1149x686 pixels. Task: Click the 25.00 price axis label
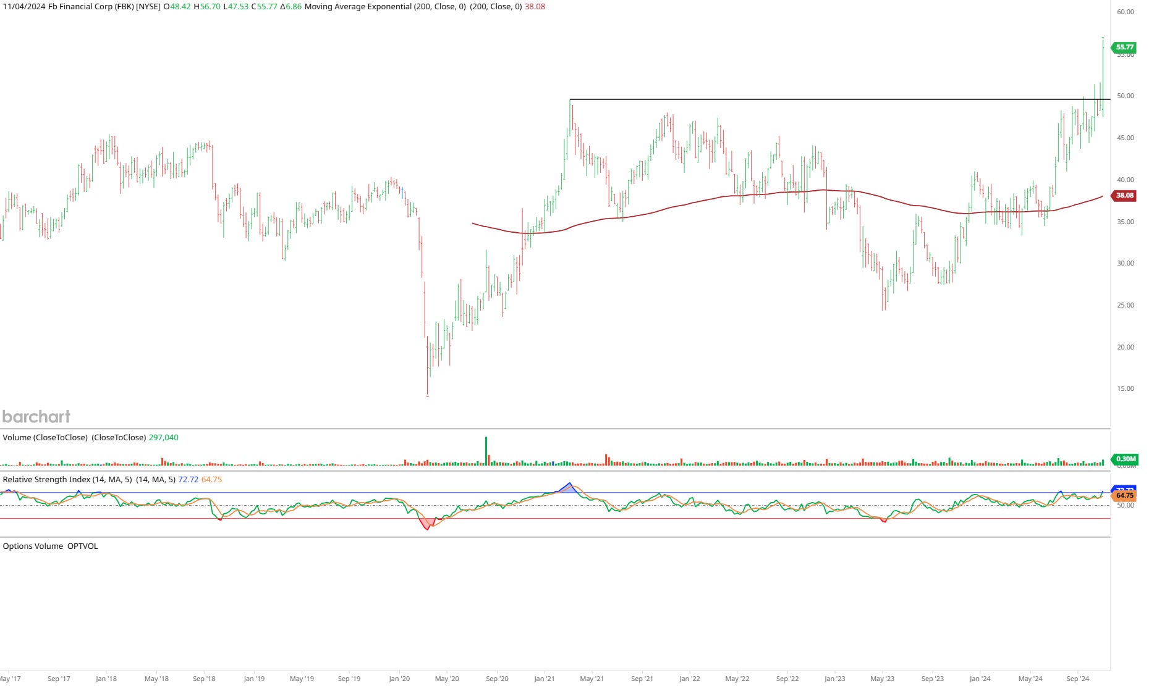[x=1126, y=305]
